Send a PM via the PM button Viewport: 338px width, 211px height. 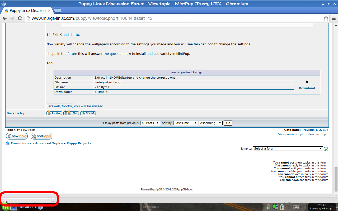click(71, 113)
